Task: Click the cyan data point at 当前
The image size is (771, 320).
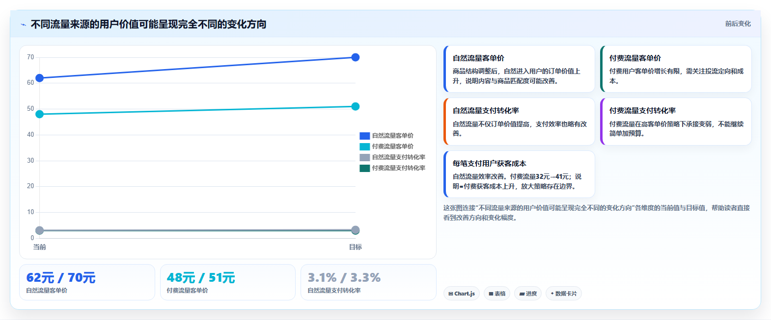Action: (40, 114)
